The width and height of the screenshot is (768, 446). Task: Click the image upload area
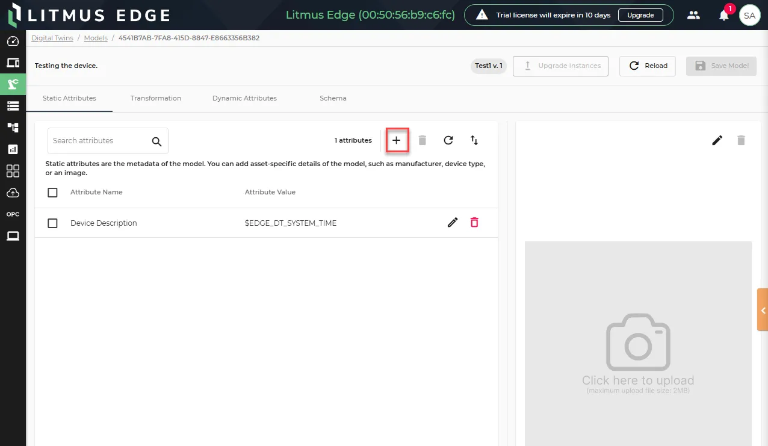pyautogui.click(x=638, y=344)
